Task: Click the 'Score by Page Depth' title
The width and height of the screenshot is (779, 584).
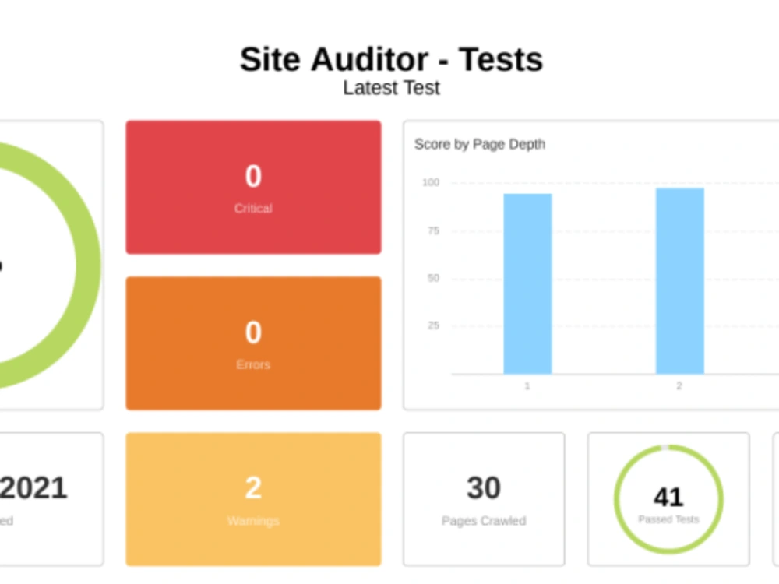Action: [480, 144]
